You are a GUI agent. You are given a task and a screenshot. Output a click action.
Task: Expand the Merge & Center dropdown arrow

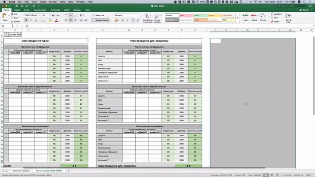110,20
